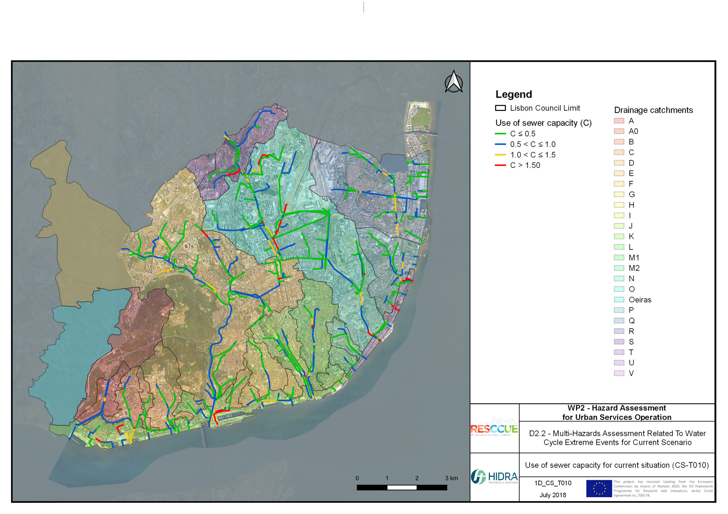Click the red C > 1.50 line symbol
The height and width of the screenshot is (514, 728).
coord(500,165)
